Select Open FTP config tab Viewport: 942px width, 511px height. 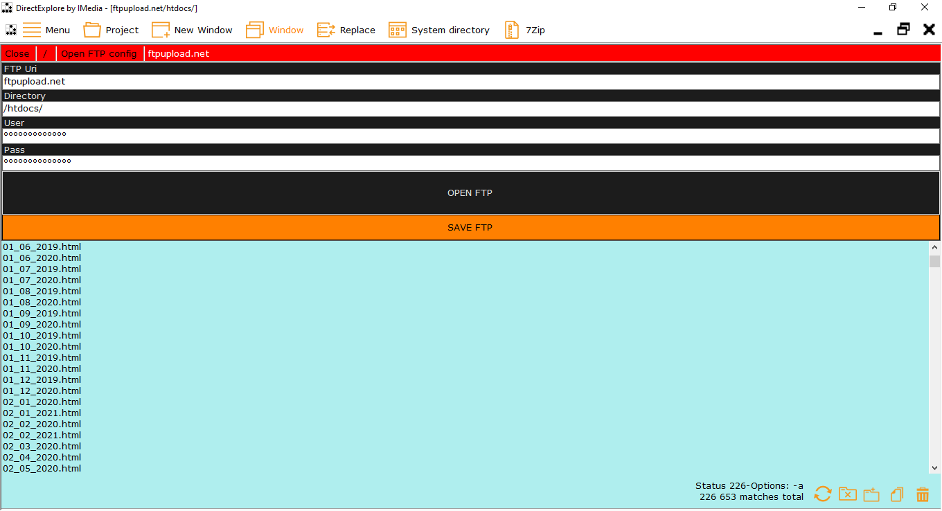(x=99, y=53)
